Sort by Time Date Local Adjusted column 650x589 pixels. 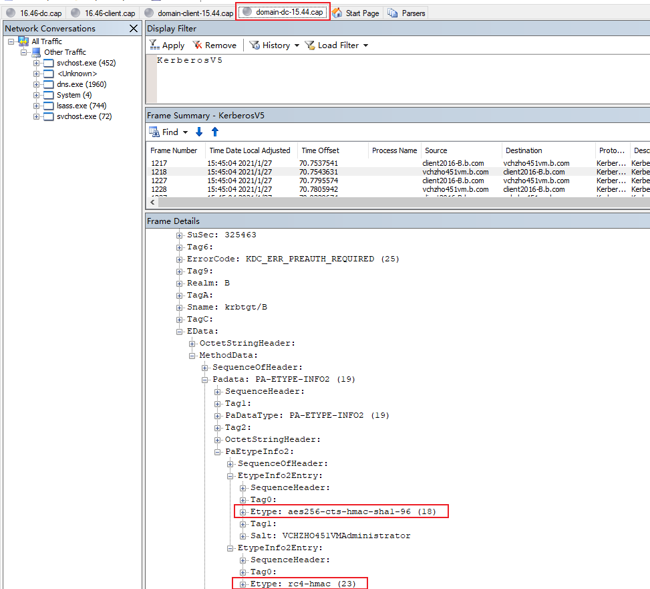251,150
